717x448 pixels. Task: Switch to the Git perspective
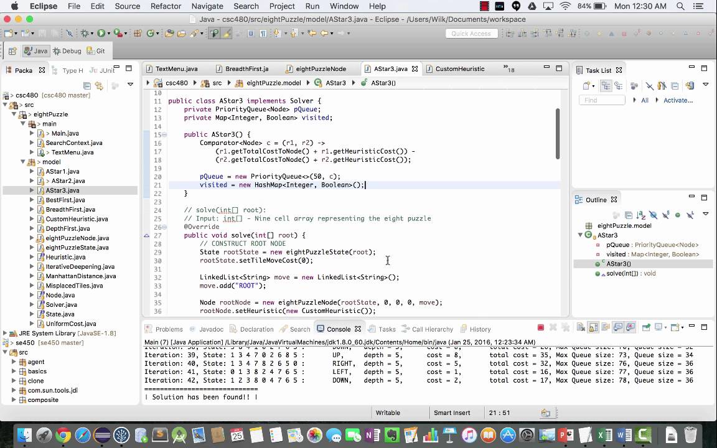(x=96, y=51)
